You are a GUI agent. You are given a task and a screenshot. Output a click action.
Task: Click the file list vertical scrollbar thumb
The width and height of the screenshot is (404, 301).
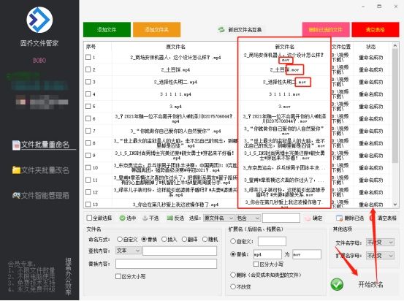[x=395, y=106]
